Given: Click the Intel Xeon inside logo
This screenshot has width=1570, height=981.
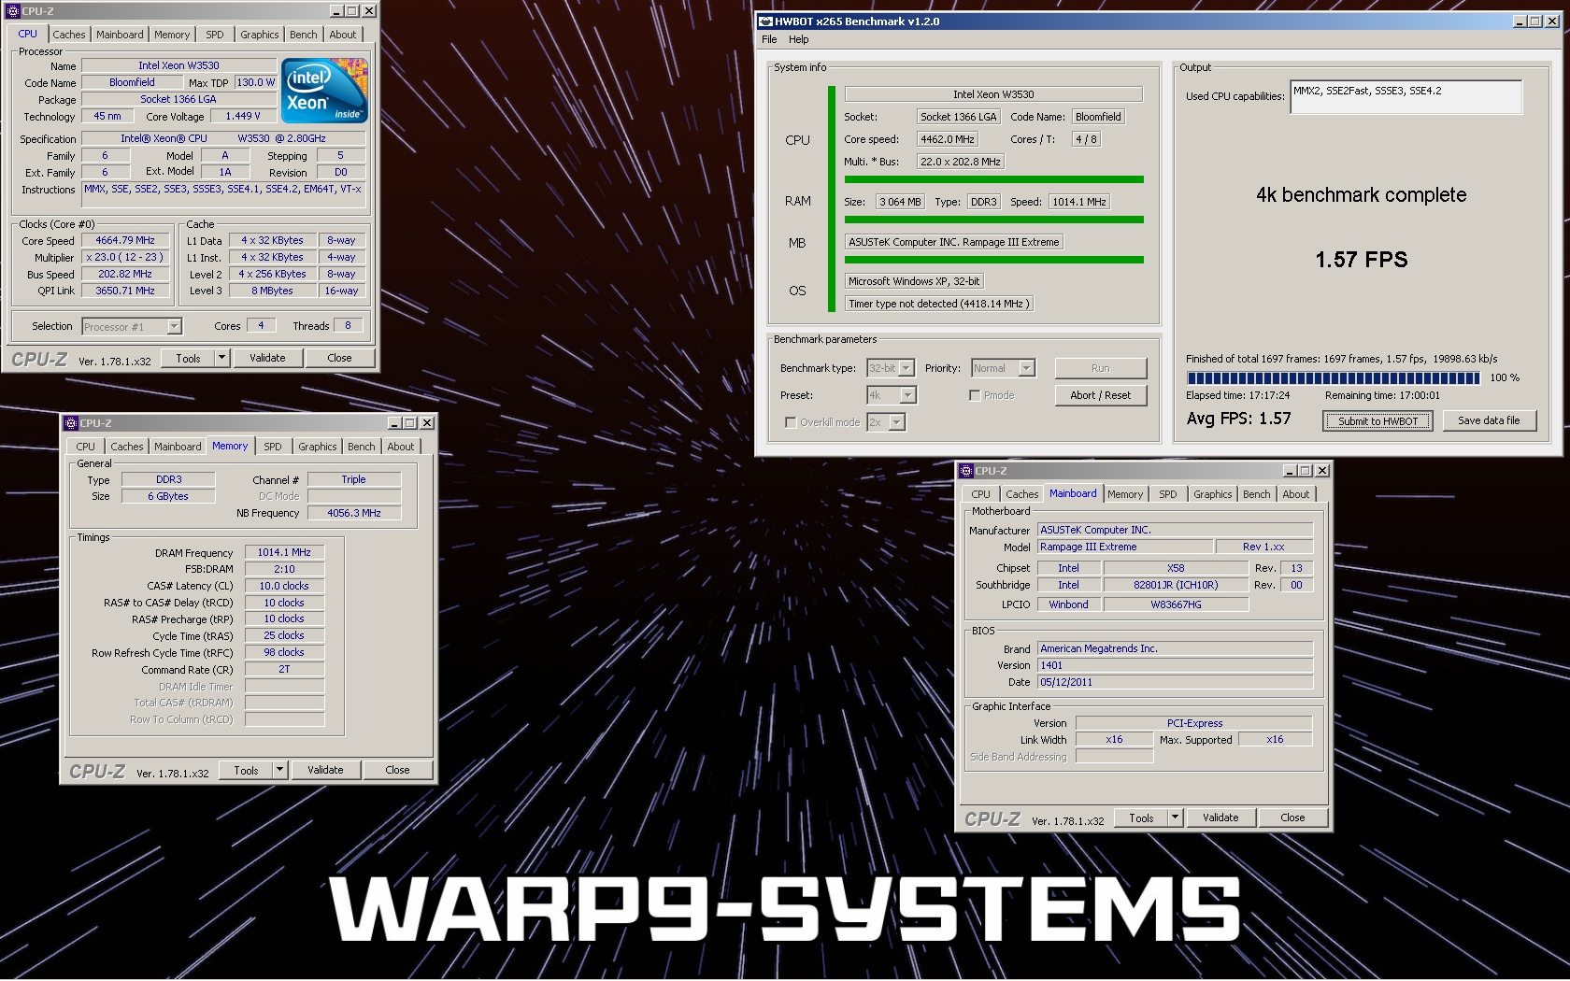Looking at the screenshot, I should coord(324,91).
